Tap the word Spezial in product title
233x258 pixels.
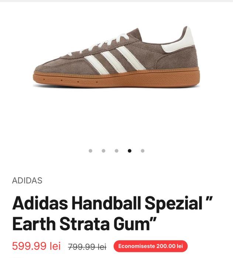(174, 204)
